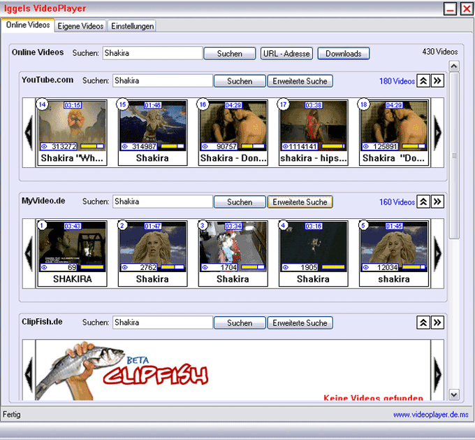475x440 pixels.
Task: Go to next MyVideo videos with right arrow
Action: 437,253
